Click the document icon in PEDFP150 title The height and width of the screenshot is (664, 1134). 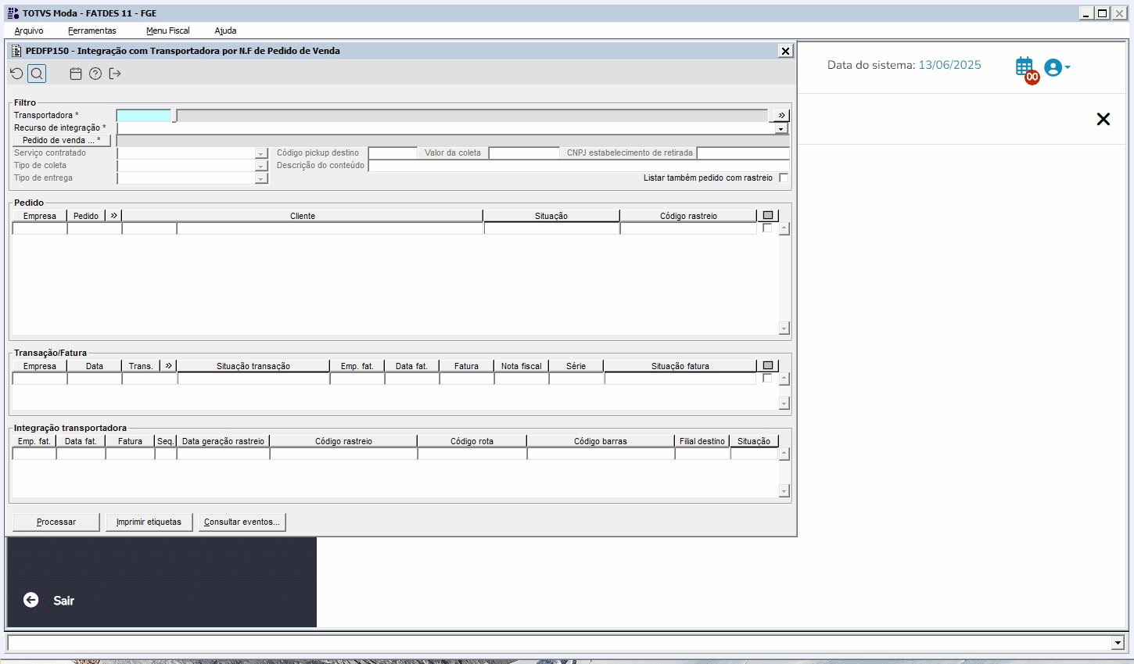[16, 51]
